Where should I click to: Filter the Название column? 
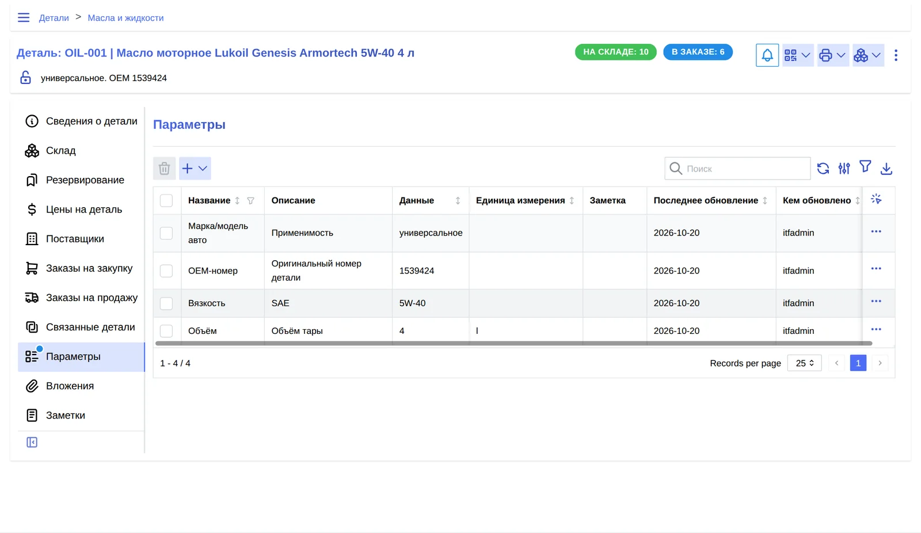click(250, 201)
